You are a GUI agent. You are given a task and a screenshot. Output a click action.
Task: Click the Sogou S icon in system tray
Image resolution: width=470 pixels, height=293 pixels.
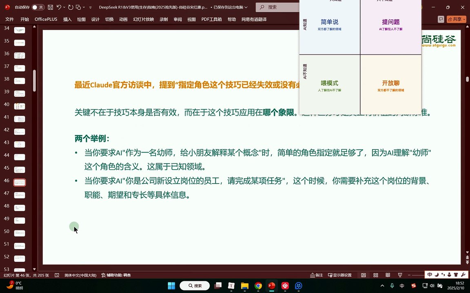[414, 286]
